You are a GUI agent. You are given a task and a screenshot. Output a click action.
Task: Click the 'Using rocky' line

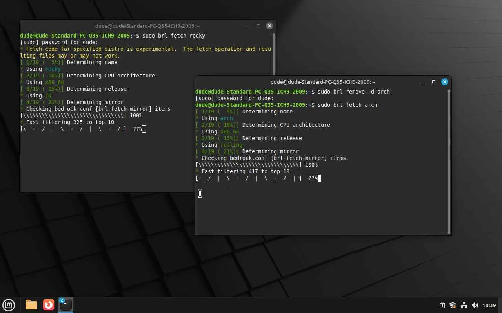click(40, 69)
